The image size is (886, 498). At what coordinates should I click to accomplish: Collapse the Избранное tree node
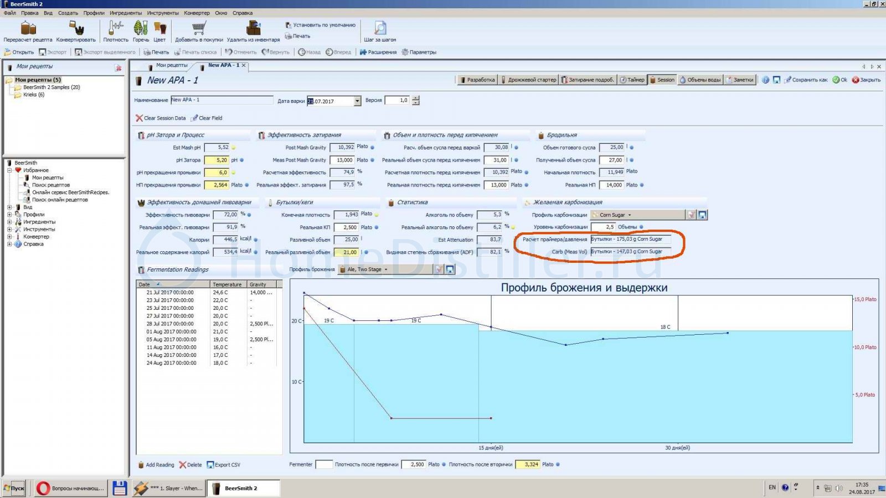(x=9, y=170)
